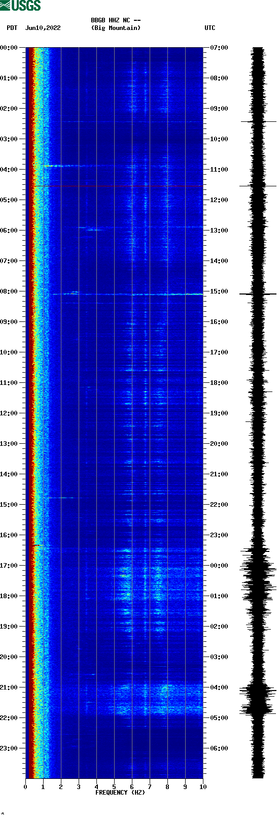Click the 03:00 UTC time label
This screenshot has width=280, height=819.
219,657
